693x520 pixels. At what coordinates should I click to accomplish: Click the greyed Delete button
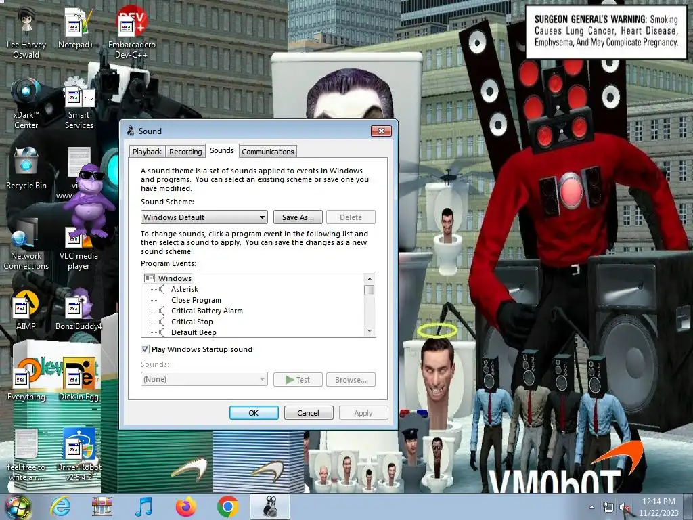351,217
